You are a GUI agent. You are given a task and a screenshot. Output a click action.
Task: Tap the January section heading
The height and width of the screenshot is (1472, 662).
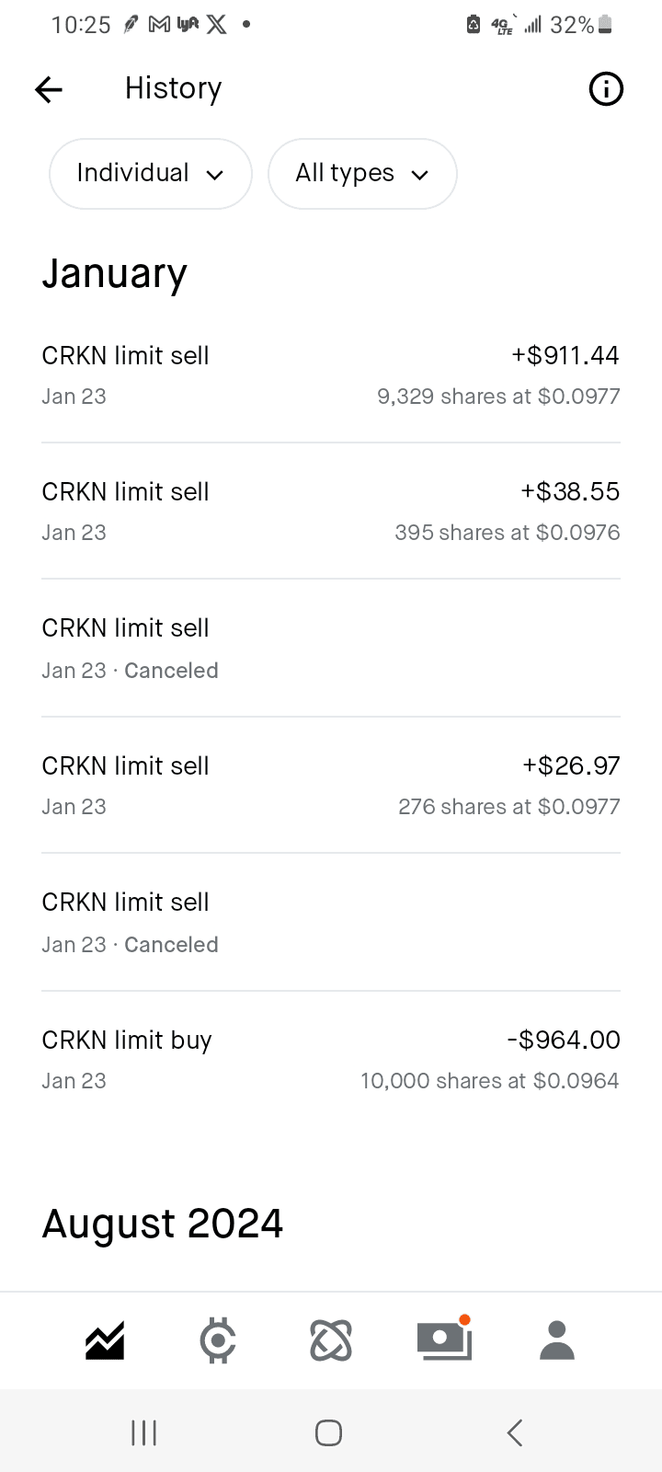(115, 274)
